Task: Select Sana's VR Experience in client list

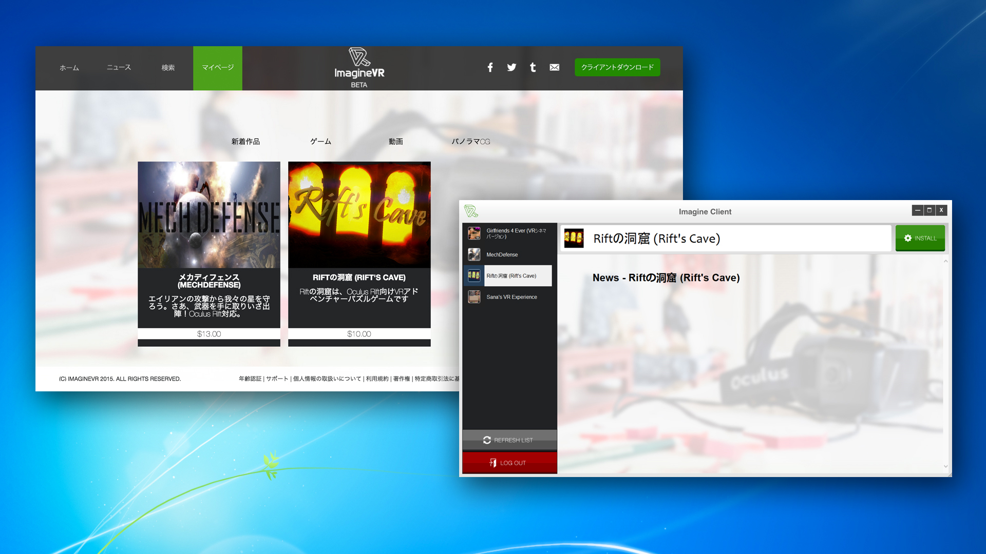Action: click(508, 297)
